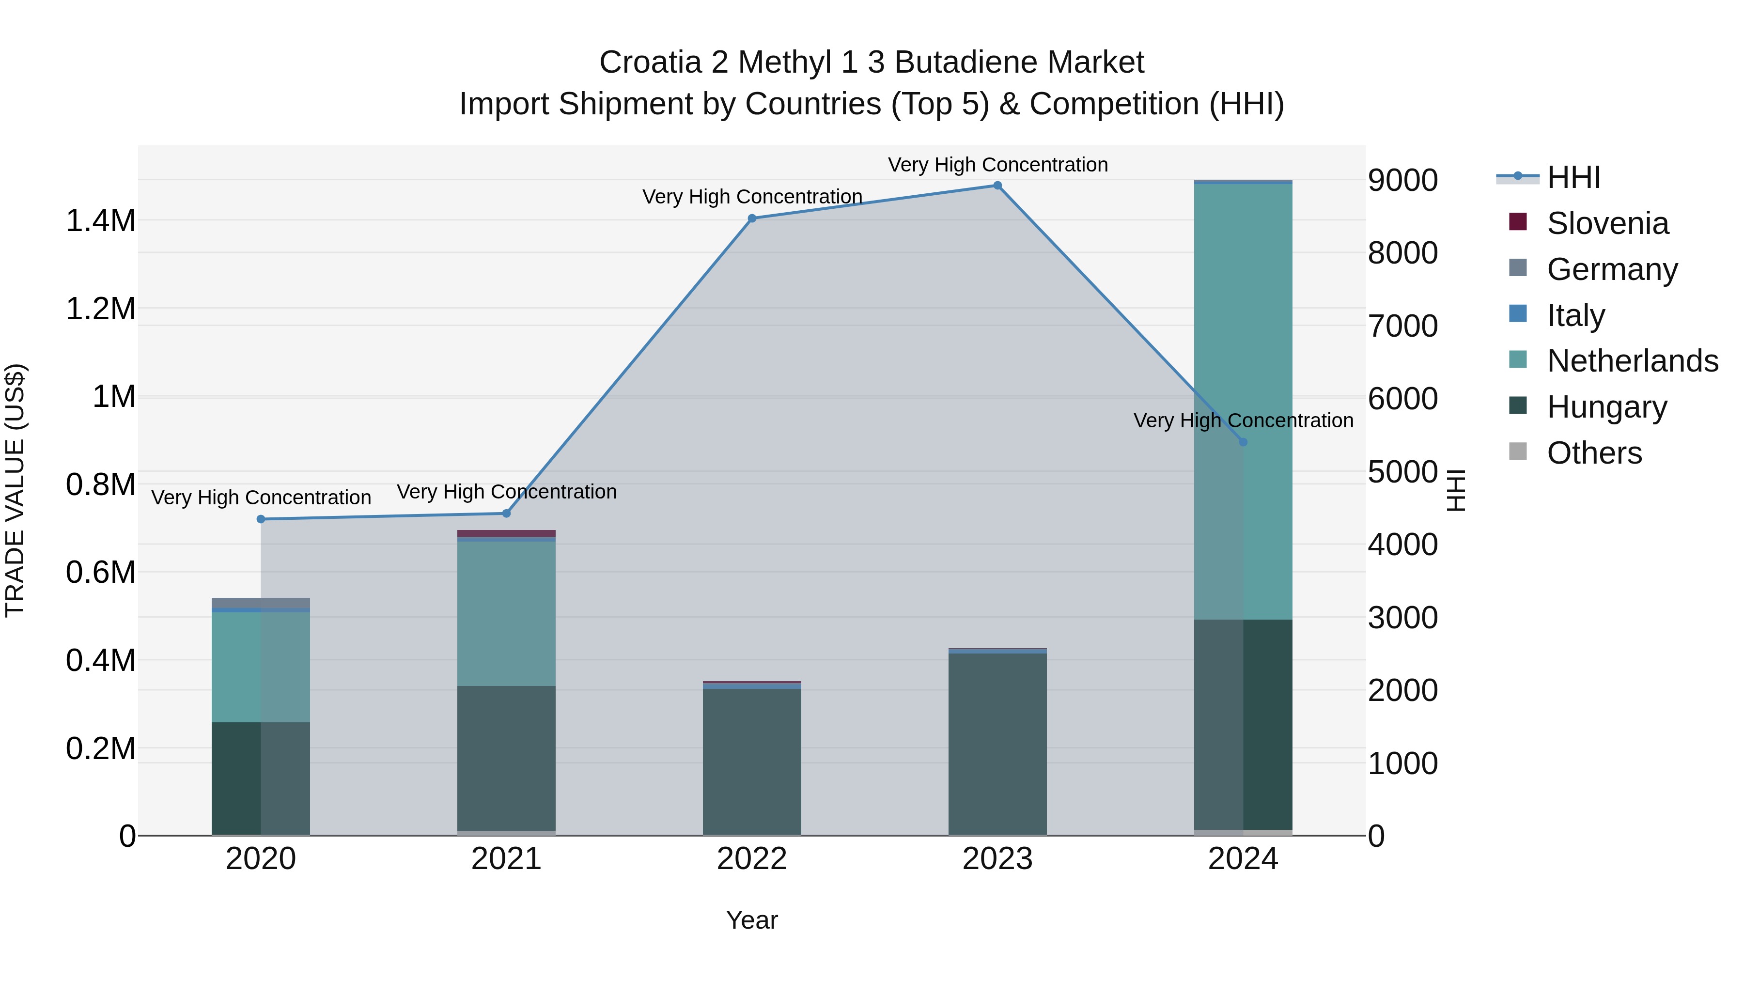Click the 2020 Netherlands bar segment
Image resolution: width=1744 pixels, height=981 pixels.
pyautogui.click(x=261, y=667)
